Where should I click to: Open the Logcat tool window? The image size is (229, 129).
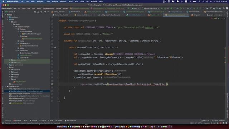[43, 121]
